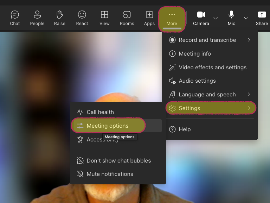The width and height of the screenshot is (270, 203).
Task: Change the meeting View layout
Action: pyautogui.click(x=104, y=18)
